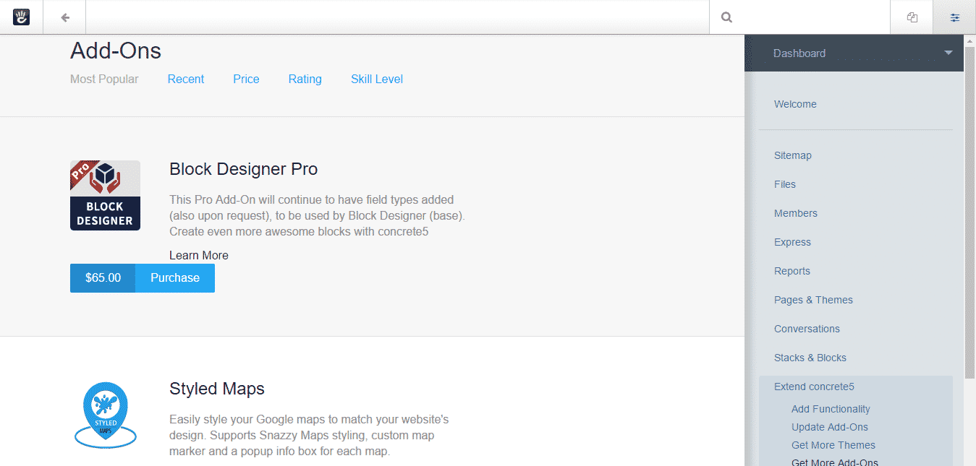Screen dimensions: 976x466
Task: Select the Skill Level sorting option
Action: tap(376, 79)
